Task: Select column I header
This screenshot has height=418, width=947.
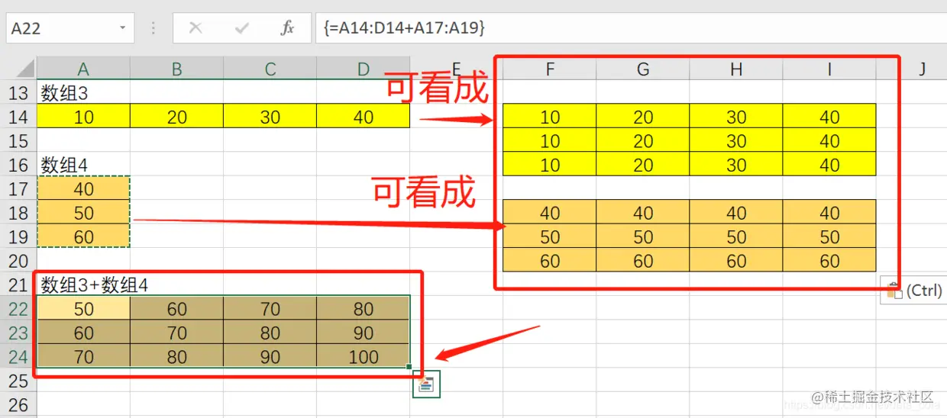Action: [829, 69]
